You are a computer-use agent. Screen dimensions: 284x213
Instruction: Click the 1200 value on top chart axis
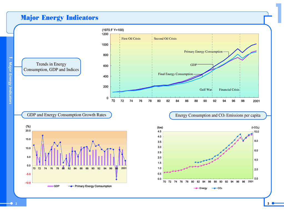point(105,34)
